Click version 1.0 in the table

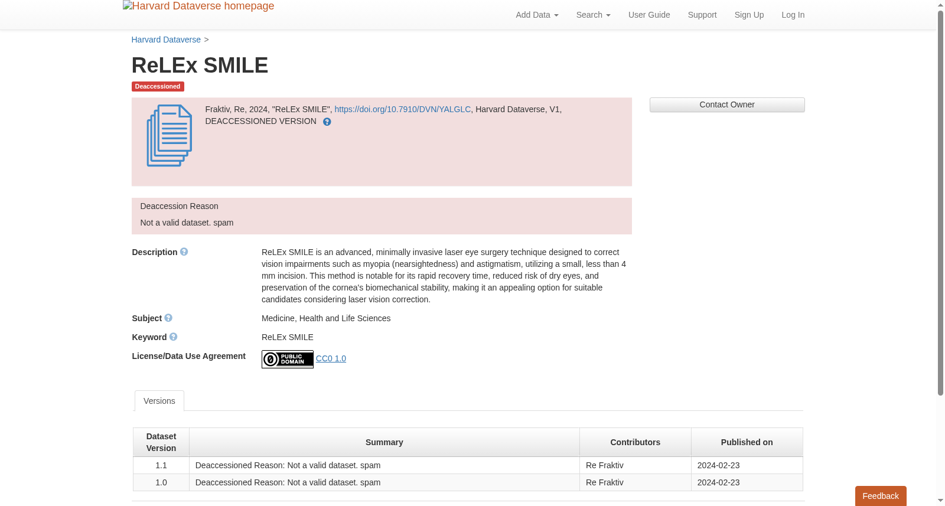click(161, 482)
